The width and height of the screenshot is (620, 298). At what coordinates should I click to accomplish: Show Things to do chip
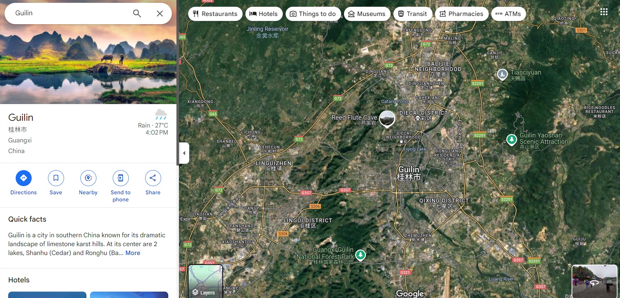tap(313, 14)
